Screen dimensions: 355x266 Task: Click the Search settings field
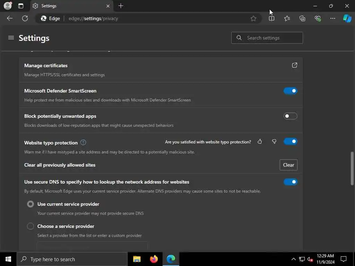coord(267,38)
